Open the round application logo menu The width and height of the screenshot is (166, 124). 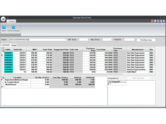point(3,19)
